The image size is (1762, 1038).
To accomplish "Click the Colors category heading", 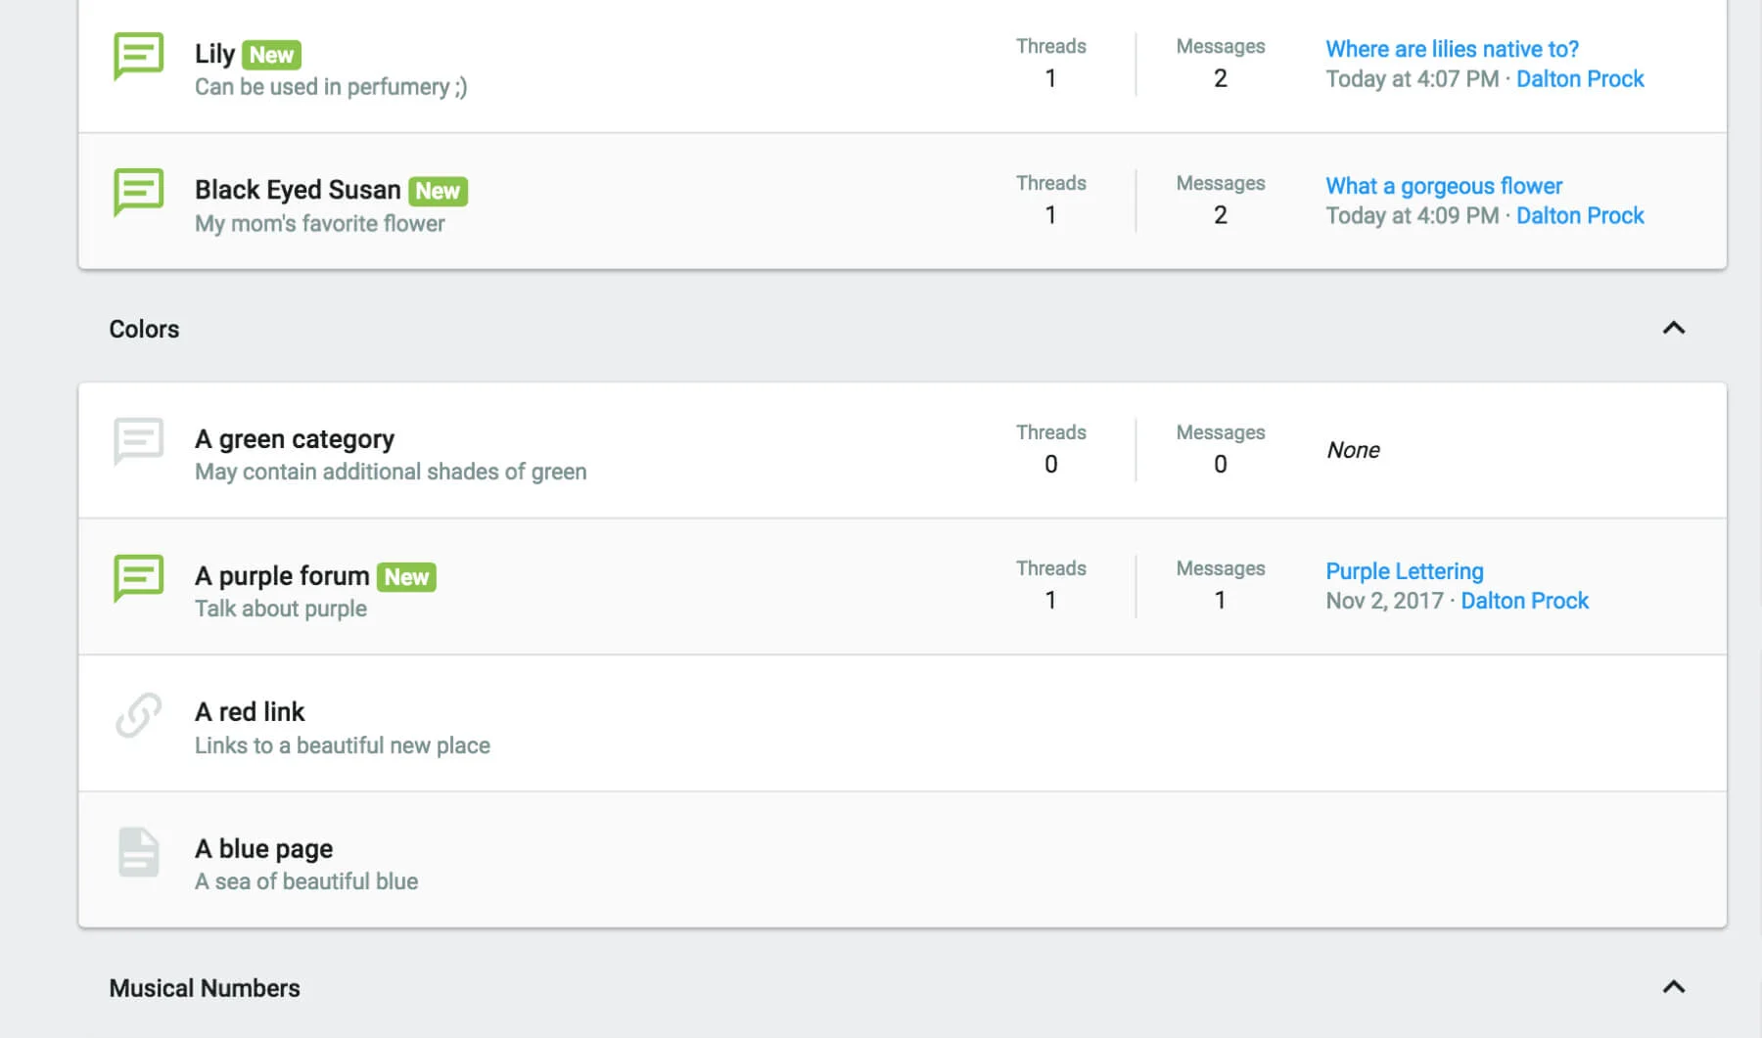I will coord(144,329).
